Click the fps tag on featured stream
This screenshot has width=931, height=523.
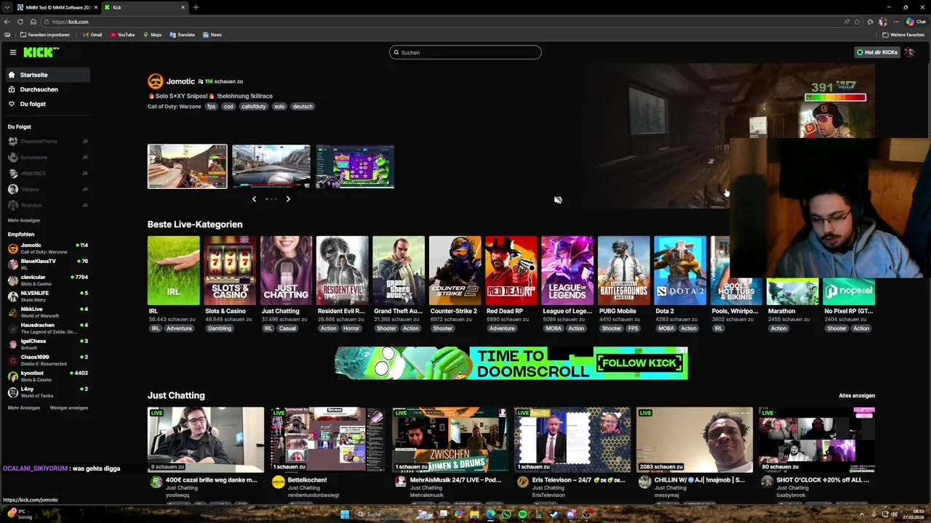(211, 106)
